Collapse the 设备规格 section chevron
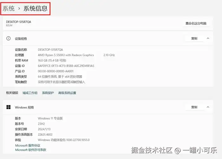Screen dimensions: 222x159 pyautogui.click(x=208, y=38)
